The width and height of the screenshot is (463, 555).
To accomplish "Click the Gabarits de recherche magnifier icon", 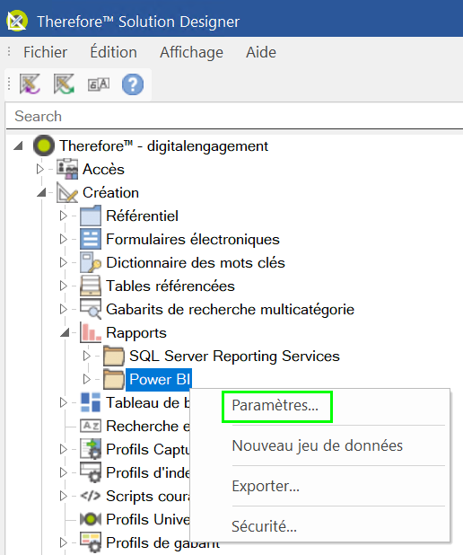I will point(91,309).
